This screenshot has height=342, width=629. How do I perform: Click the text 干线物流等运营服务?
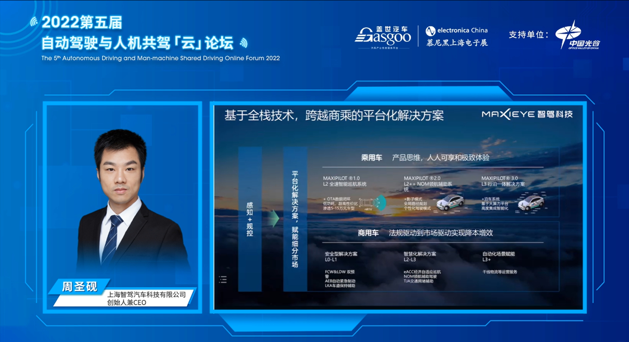click(500, 272)
